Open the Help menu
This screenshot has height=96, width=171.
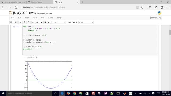point(59,18)
